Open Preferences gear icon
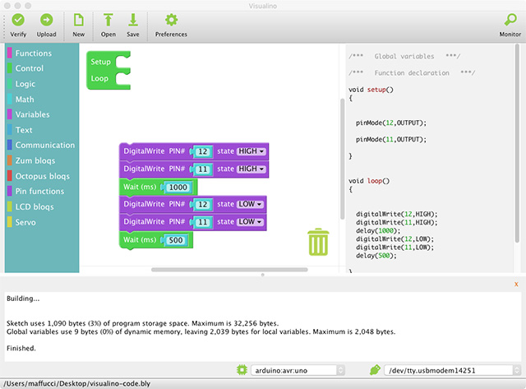 [171, 20]
